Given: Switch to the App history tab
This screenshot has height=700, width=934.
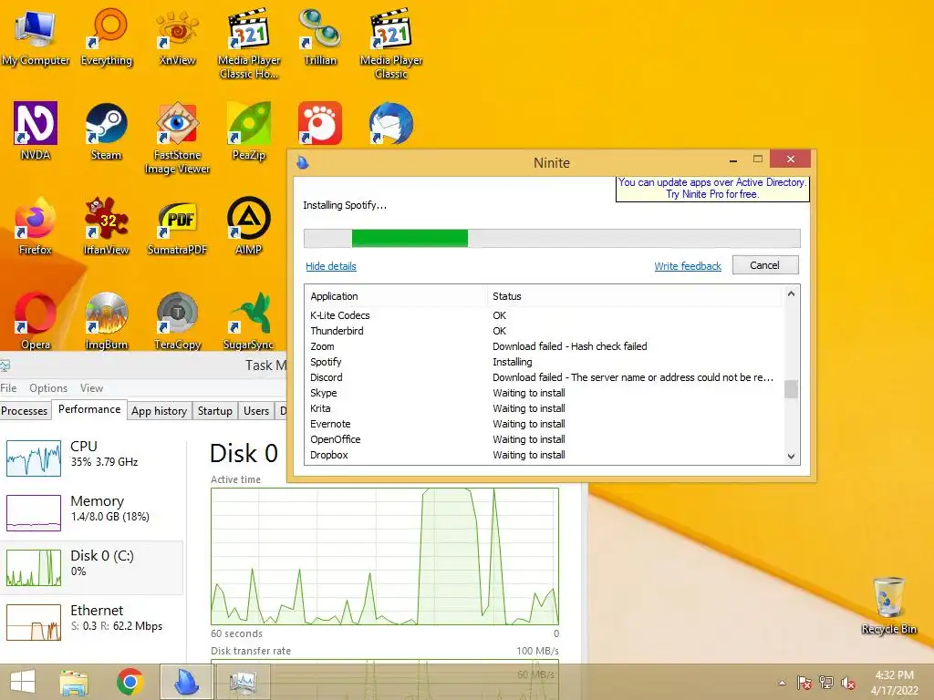Looking at the screenshot, I should pyautogui.click(x=159, y=411).
